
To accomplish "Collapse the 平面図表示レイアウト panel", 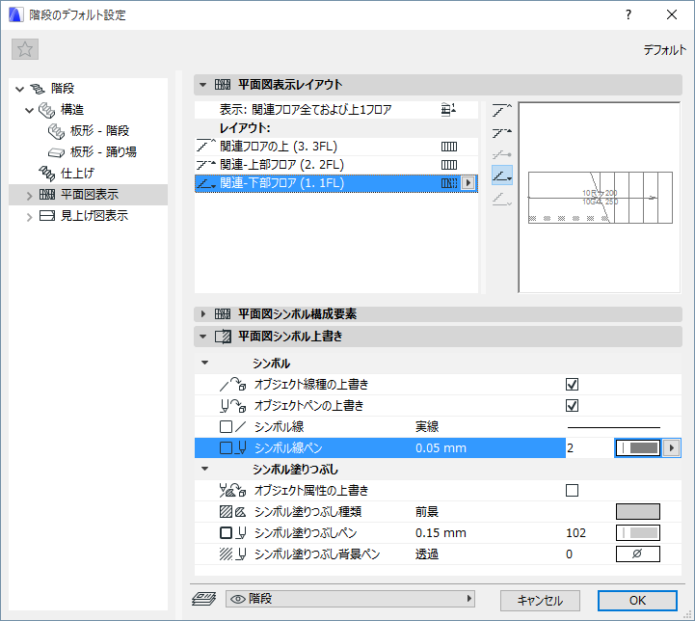I will 203,85.
